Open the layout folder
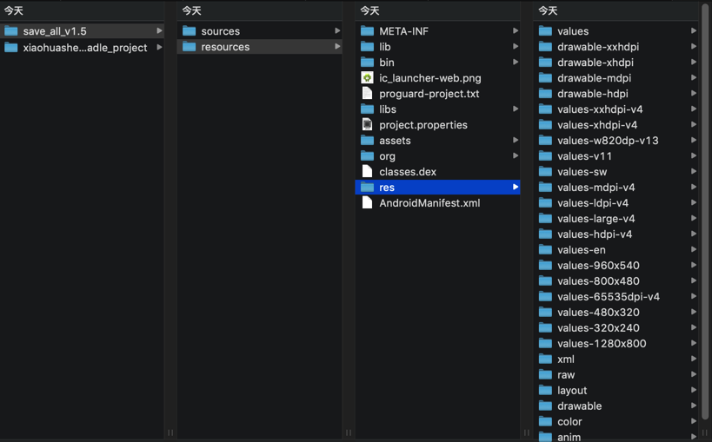The width and height of the screenshot is (712, 442). (617, 390)
